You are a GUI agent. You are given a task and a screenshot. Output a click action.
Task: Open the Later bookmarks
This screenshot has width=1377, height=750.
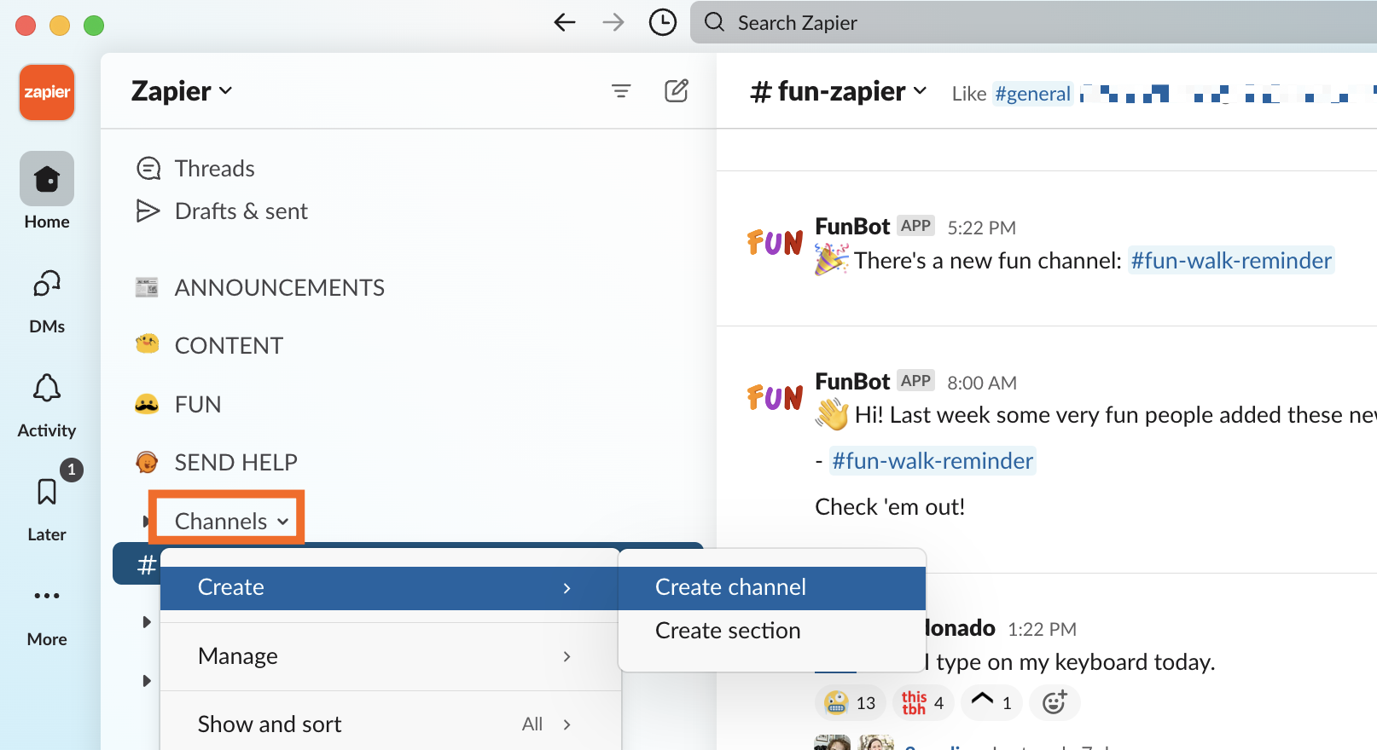47,510
